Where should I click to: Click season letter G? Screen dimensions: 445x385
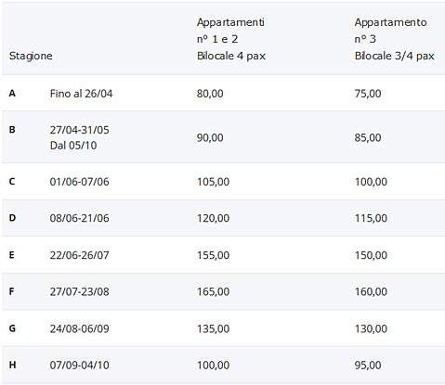(12, 328)
